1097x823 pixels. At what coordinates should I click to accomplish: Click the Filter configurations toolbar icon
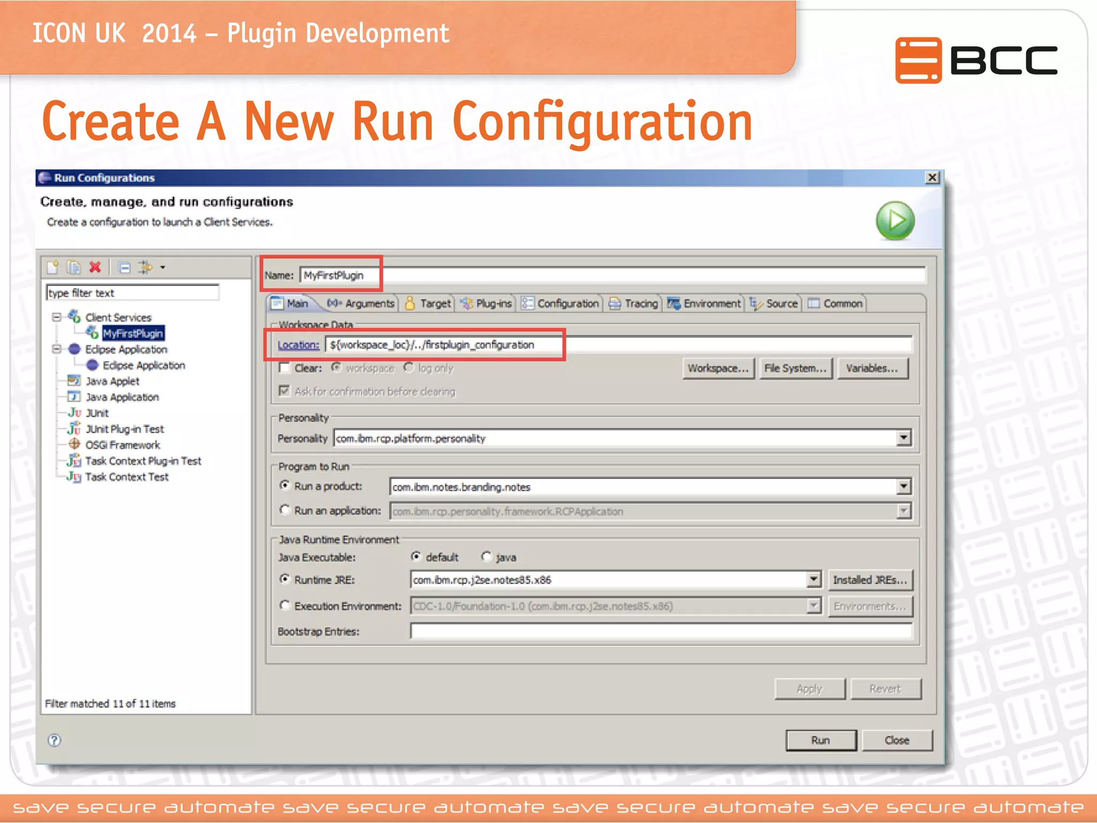(x=145, y=267)
